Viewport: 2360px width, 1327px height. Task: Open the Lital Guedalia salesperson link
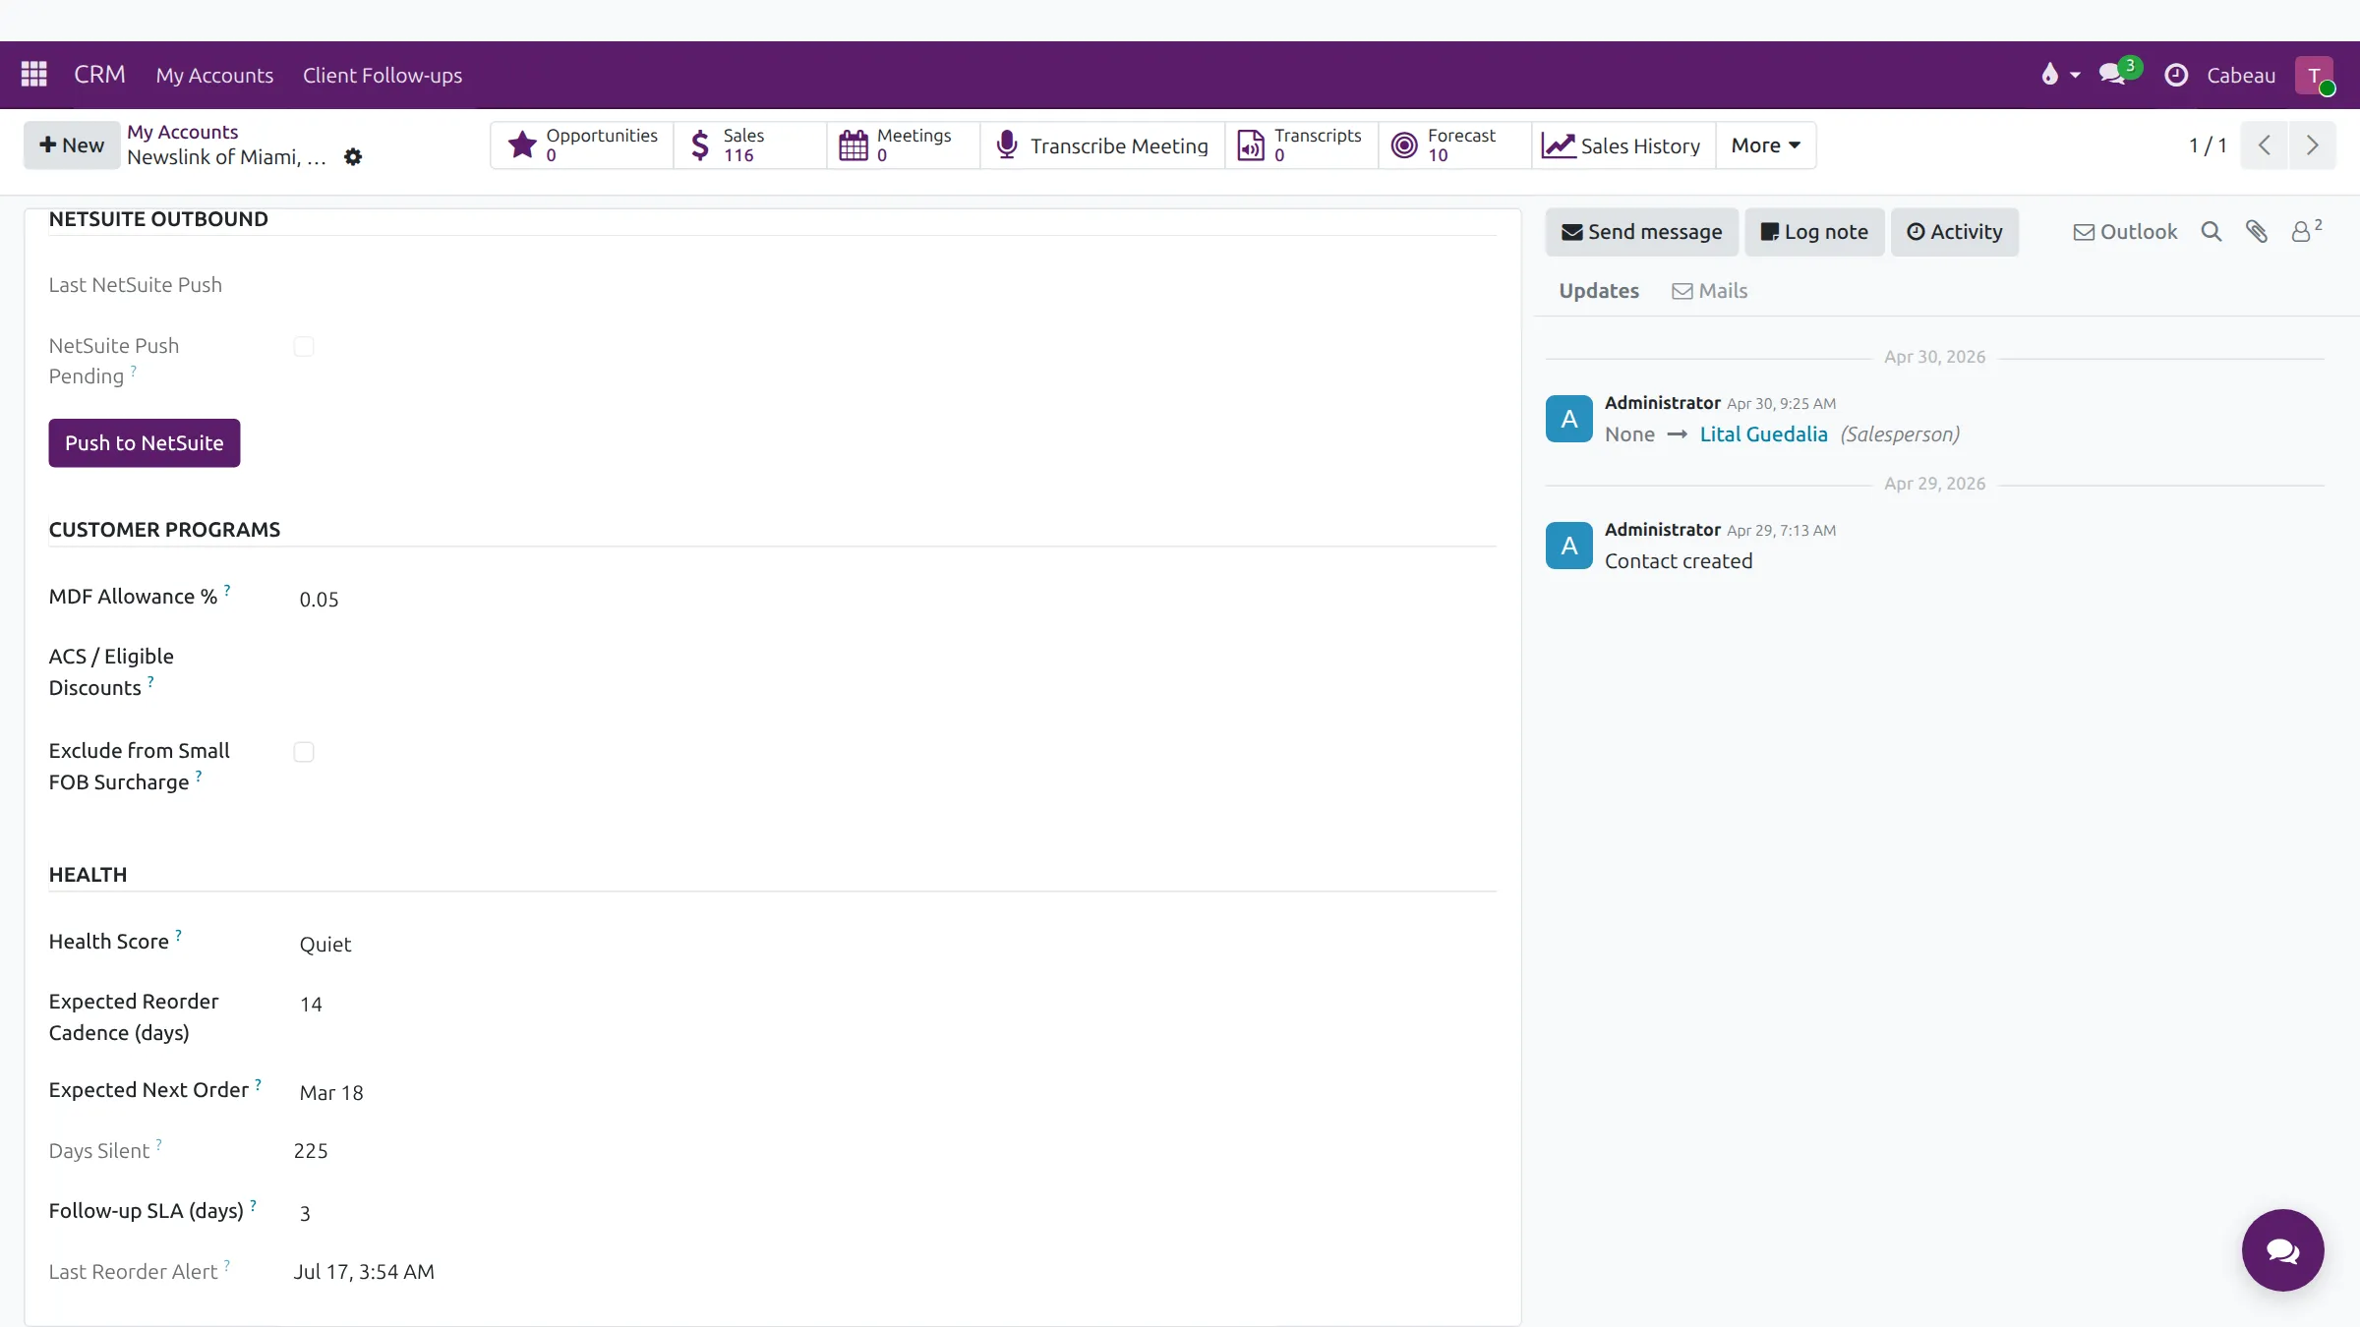1763,434
